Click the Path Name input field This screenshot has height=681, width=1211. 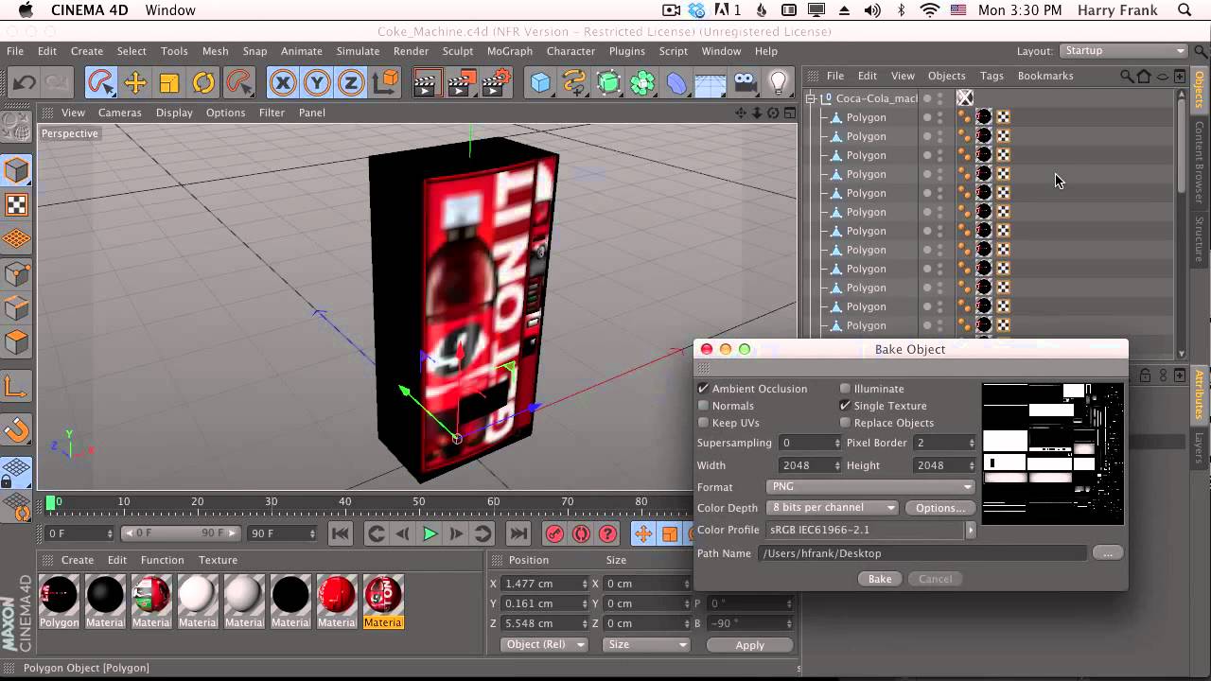click(x=921, y=553)
